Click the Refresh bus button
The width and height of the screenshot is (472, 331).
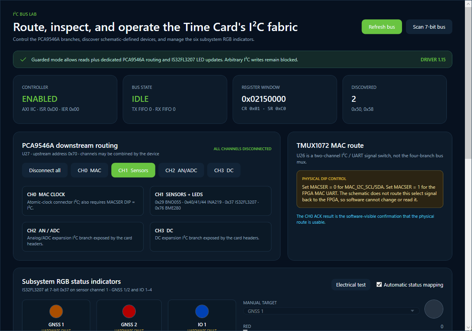point(382,27)
